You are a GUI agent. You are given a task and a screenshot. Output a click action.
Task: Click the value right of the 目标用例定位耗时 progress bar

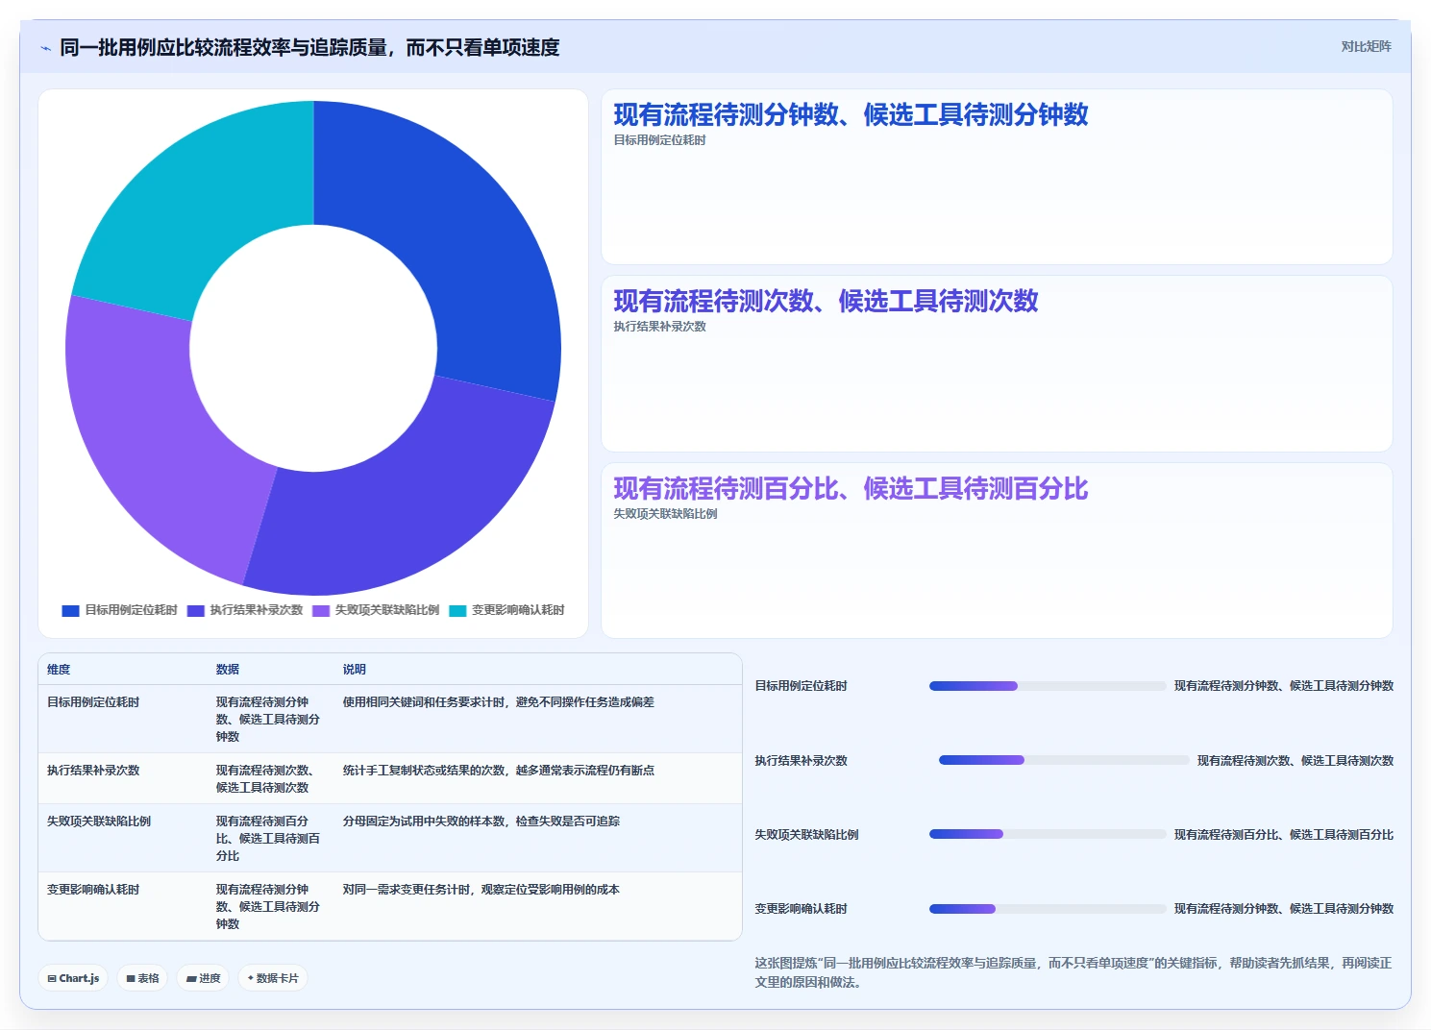click(x=1284, y=686)
